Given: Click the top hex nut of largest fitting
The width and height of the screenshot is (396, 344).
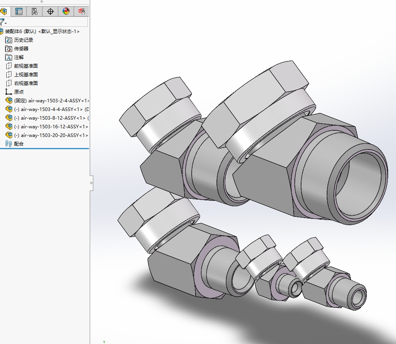Looking at the screenshot, I should pyautogui.click(x=255, y=101).
